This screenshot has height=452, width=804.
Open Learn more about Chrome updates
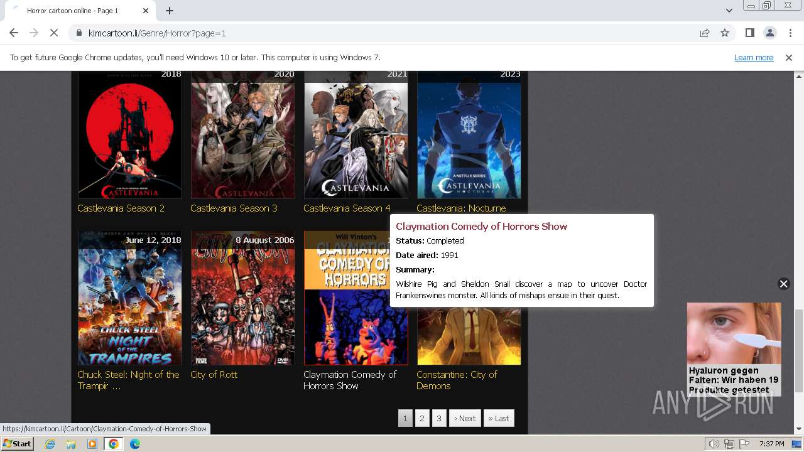point(754,57)
